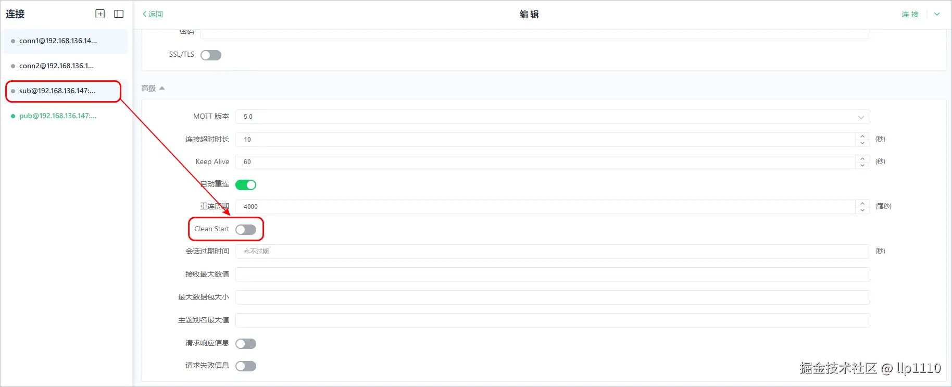
Task: Open the MQTT 版本 dropdown
Action: pyautogui.click(x=553, y=117)
